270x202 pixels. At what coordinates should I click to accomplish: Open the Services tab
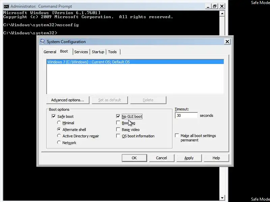[81, 52]
